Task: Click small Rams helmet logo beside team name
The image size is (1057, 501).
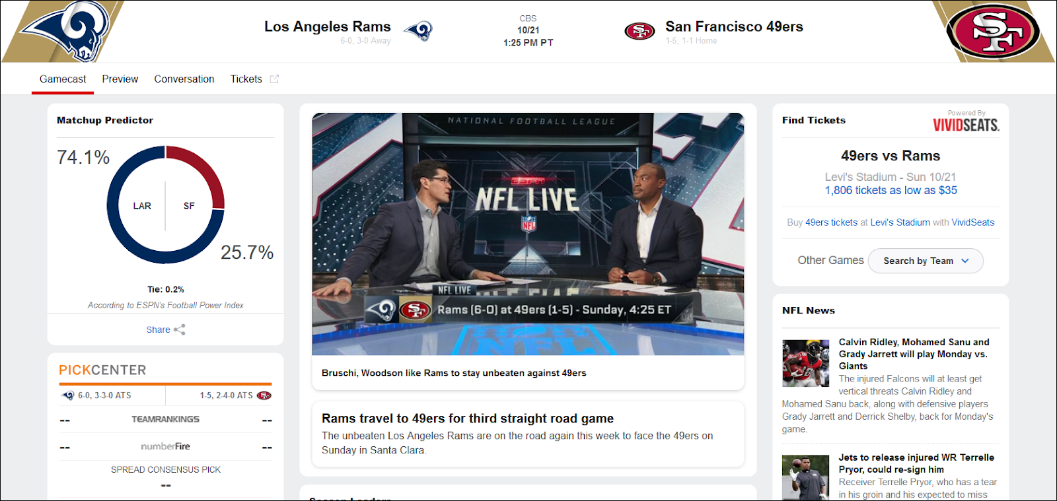Action: (419, 30)
